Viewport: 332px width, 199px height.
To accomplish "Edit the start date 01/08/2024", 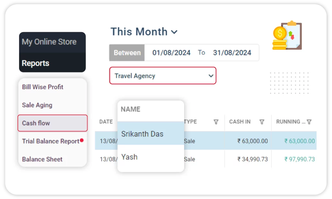I will tap(171, 53).
